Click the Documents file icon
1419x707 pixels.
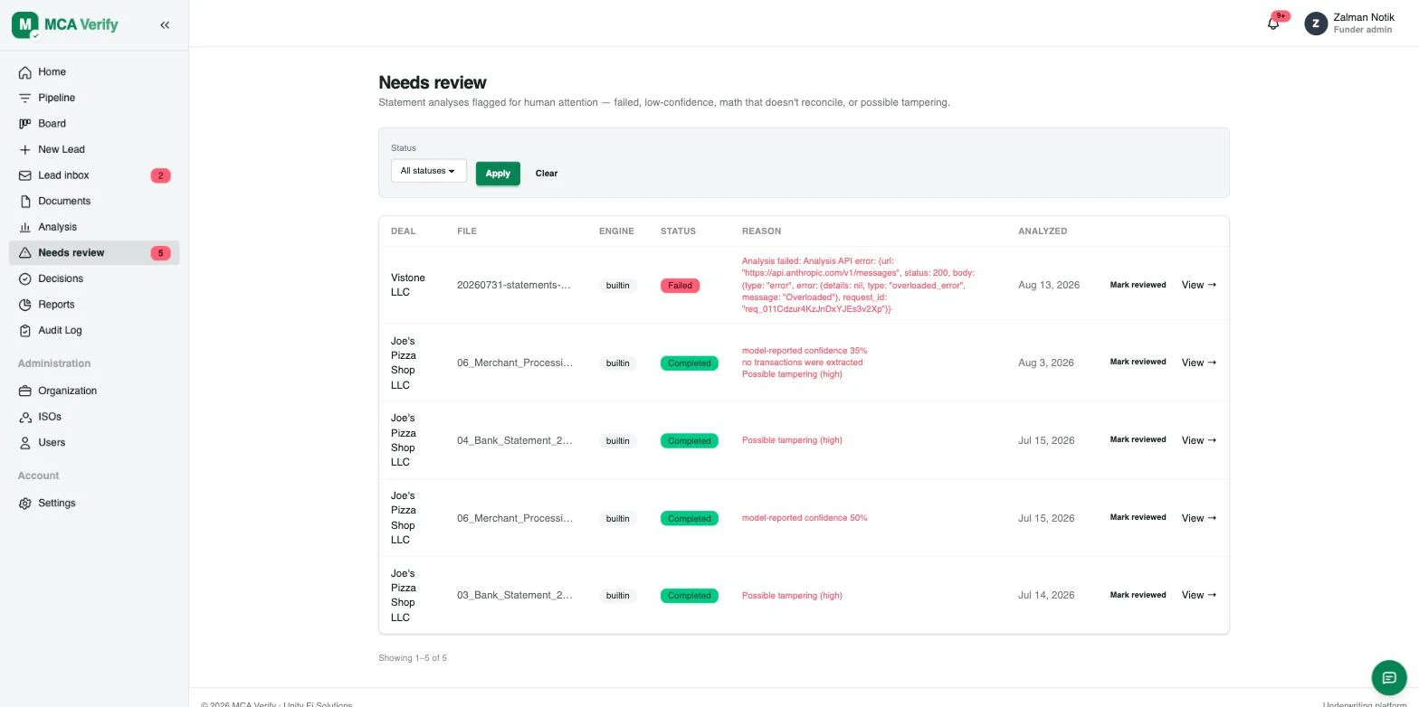(25, 201)
